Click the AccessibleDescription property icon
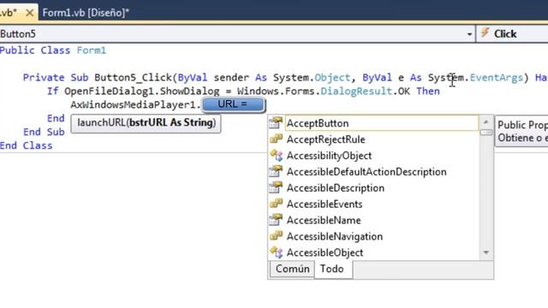 pos(276,187)
